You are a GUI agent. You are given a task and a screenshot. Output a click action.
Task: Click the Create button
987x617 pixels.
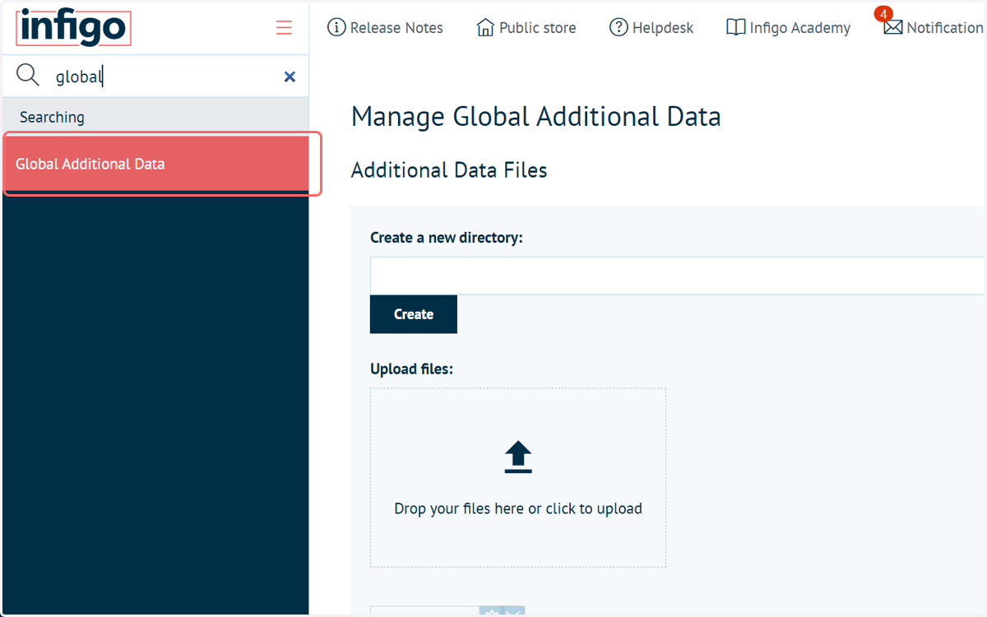pos(414,314)
